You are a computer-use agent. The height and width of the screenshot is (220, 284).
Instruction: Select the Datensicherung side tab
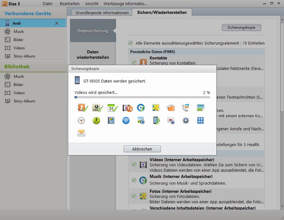[x=93, y=31]
